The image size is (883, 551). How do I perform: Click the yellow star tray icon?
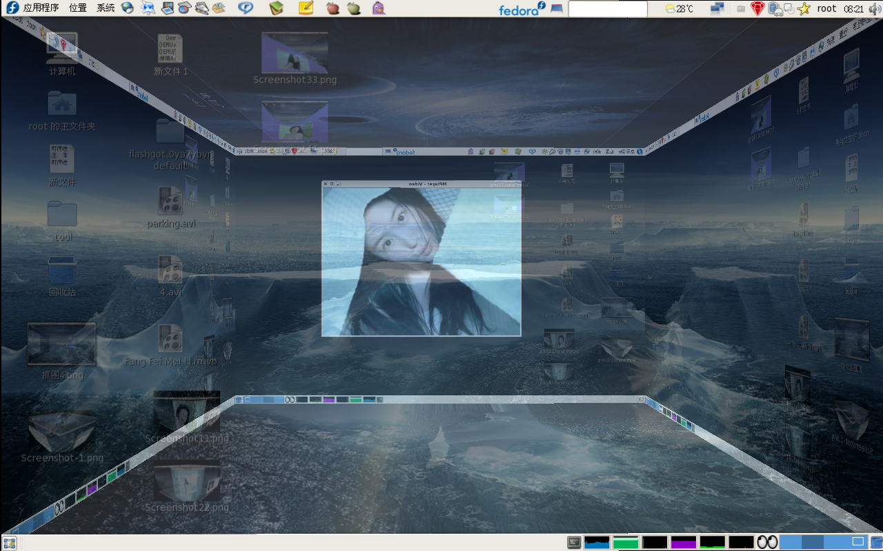coord(804,9)
